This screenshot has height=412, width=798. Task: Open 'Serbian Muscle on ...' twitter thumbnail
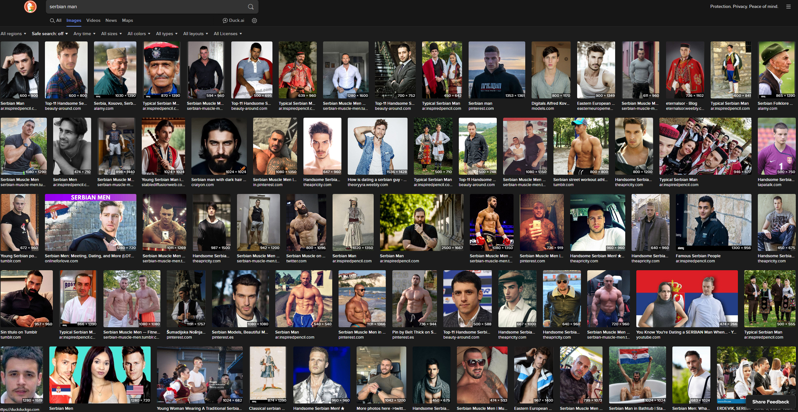coord(306,222)
